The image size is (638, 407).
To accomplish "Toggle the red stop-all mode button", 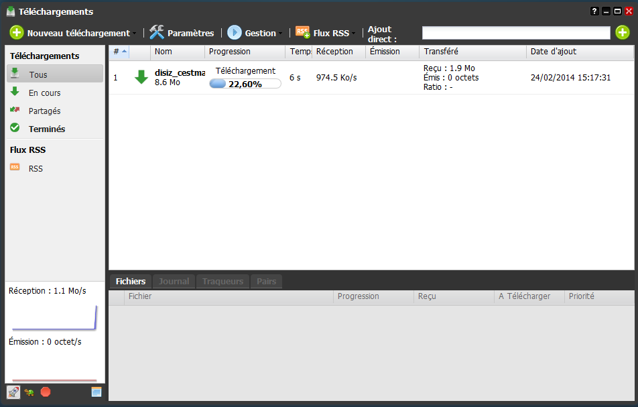I will tap(46, 392).
